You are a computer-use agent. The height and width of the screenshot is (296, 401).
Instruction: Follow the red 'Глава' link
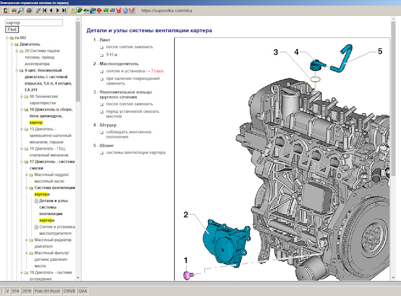pyautogui.click(x=157, y=71)
